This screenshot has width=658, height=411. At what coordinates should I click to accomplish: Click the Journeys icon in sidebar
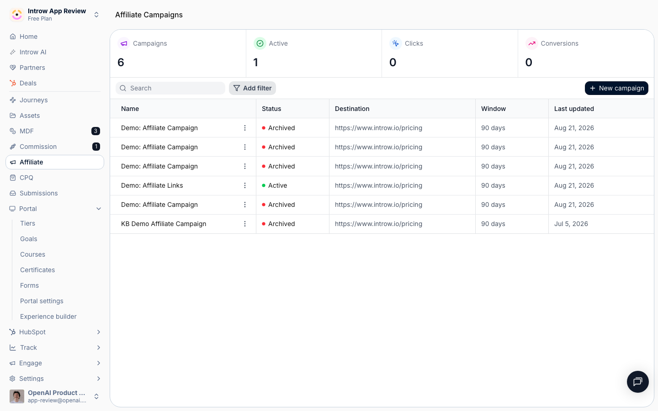[13, 100]
